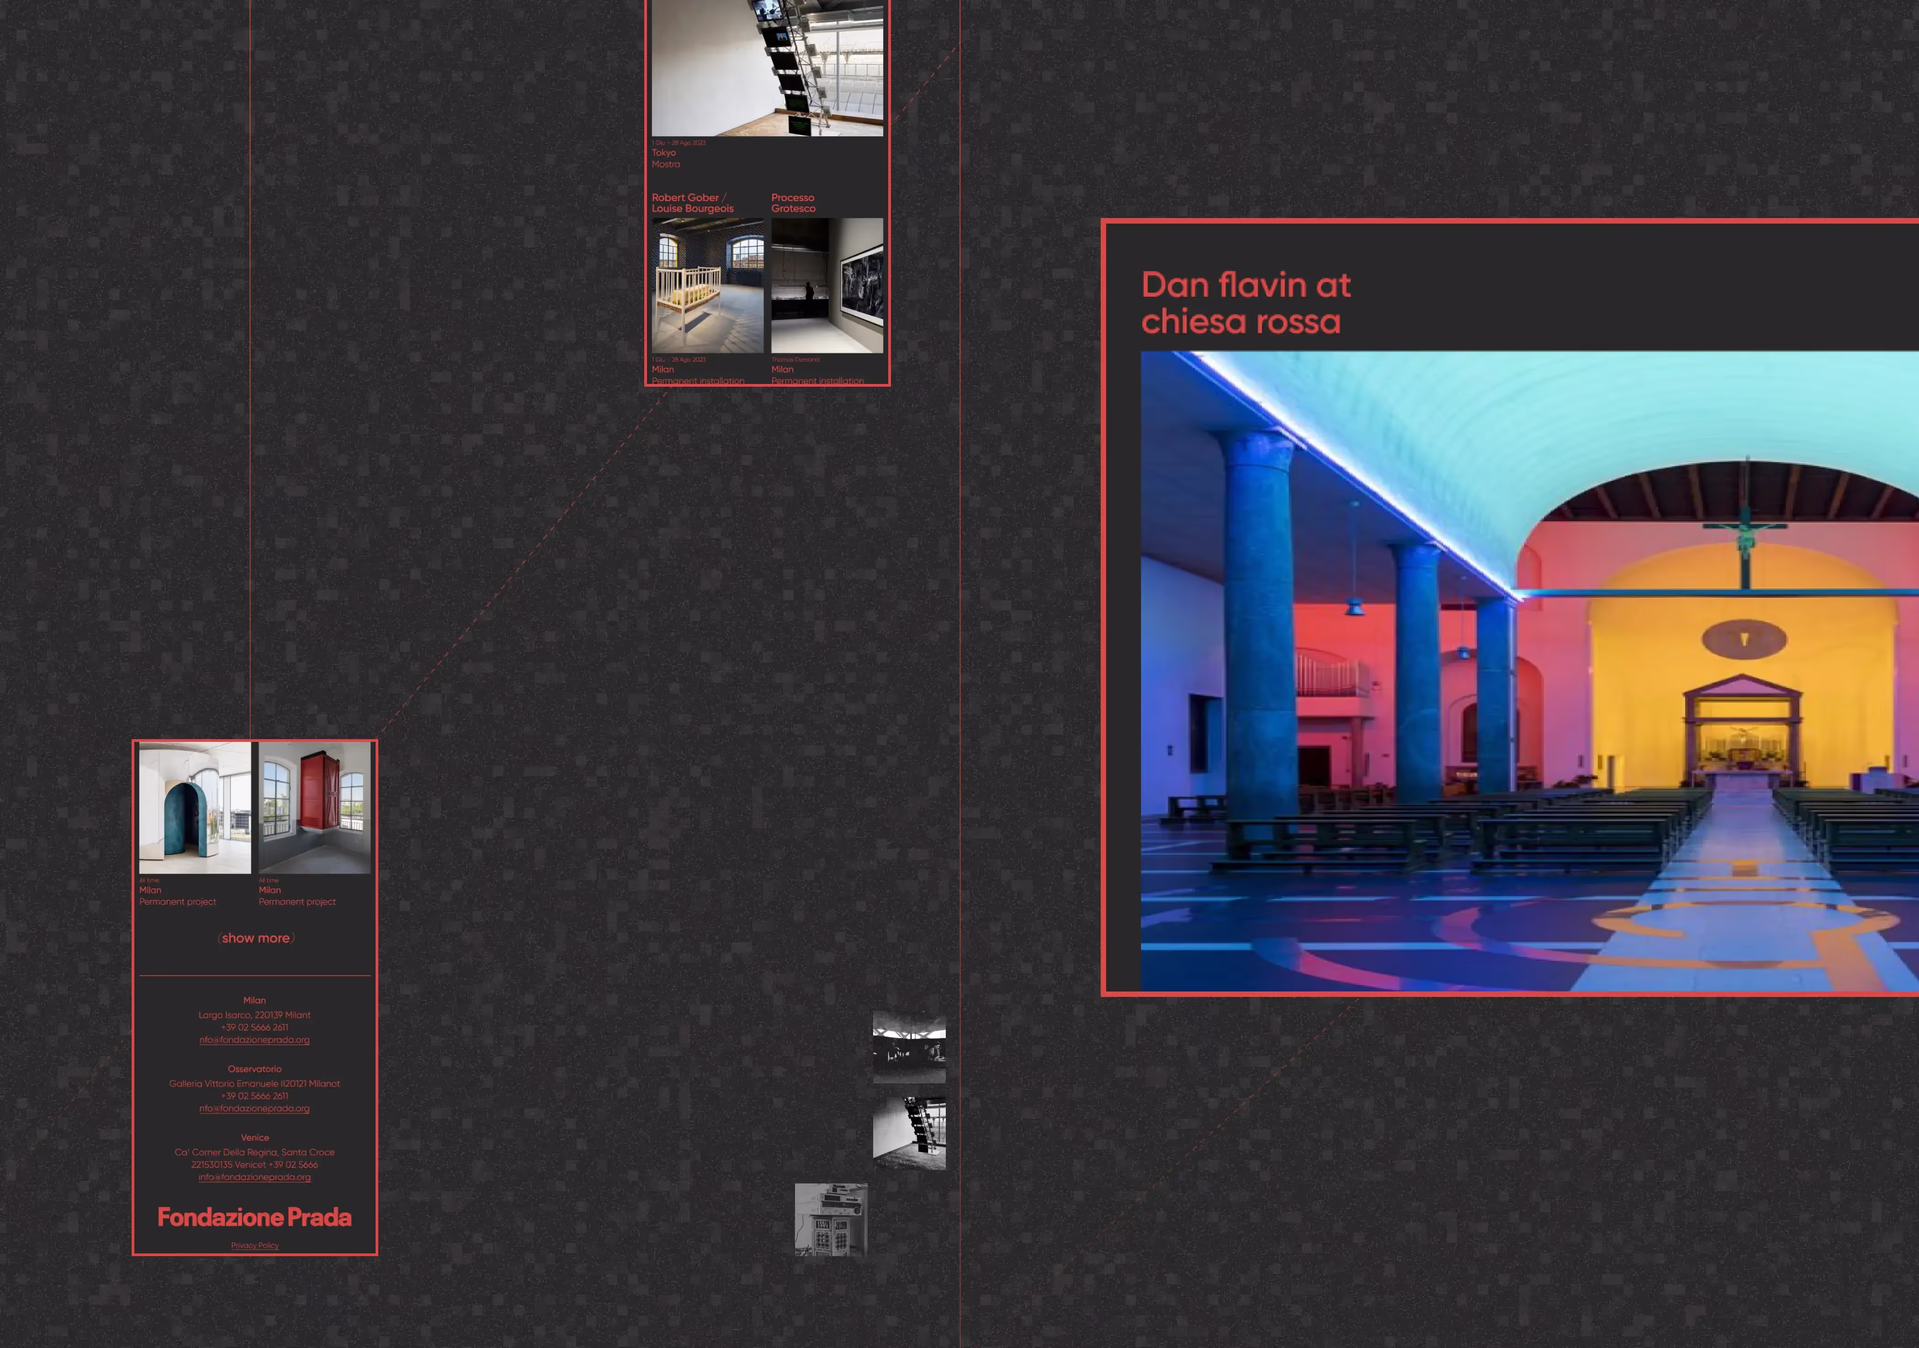This screenshot has height=1348, width=1919.
Task: Open the Processo Grotesco dark gallery image
Action: coord(827,285)
